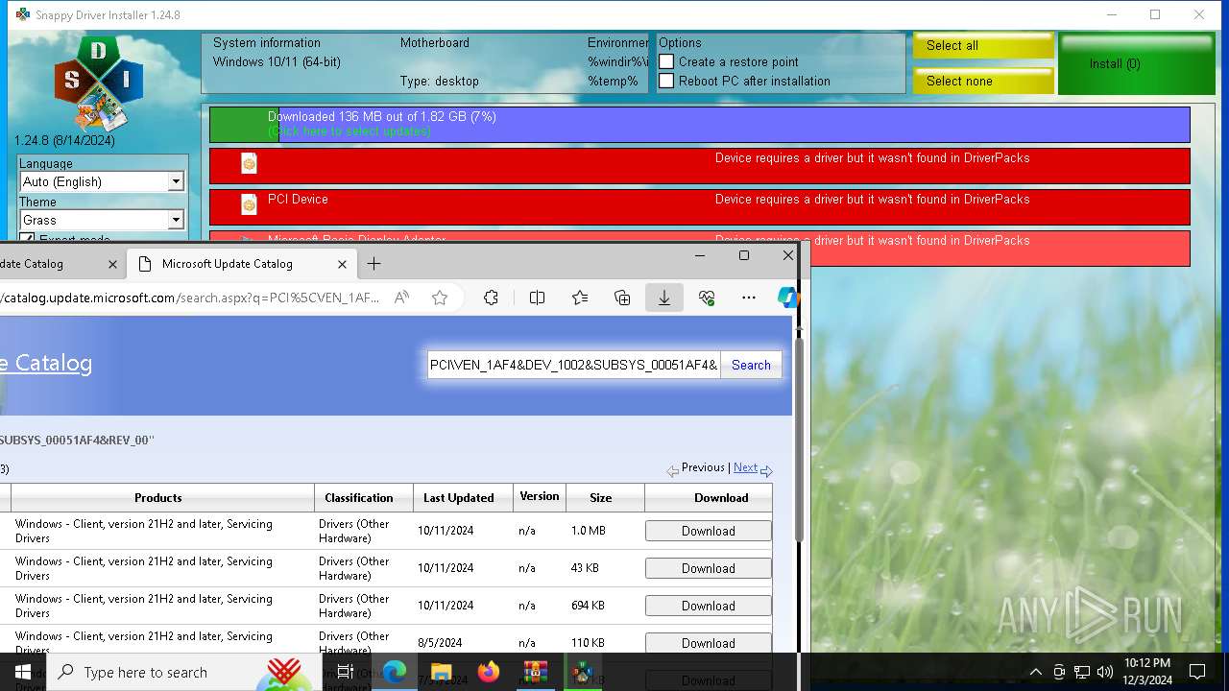Click the green Install (0) button
Screen dimensions: 1229x691
pyautogui.click(x=1136, y=63)
